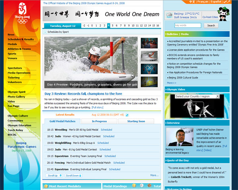
Task: Select the kayak paddler thumbnail
Action: pos(149,56)
